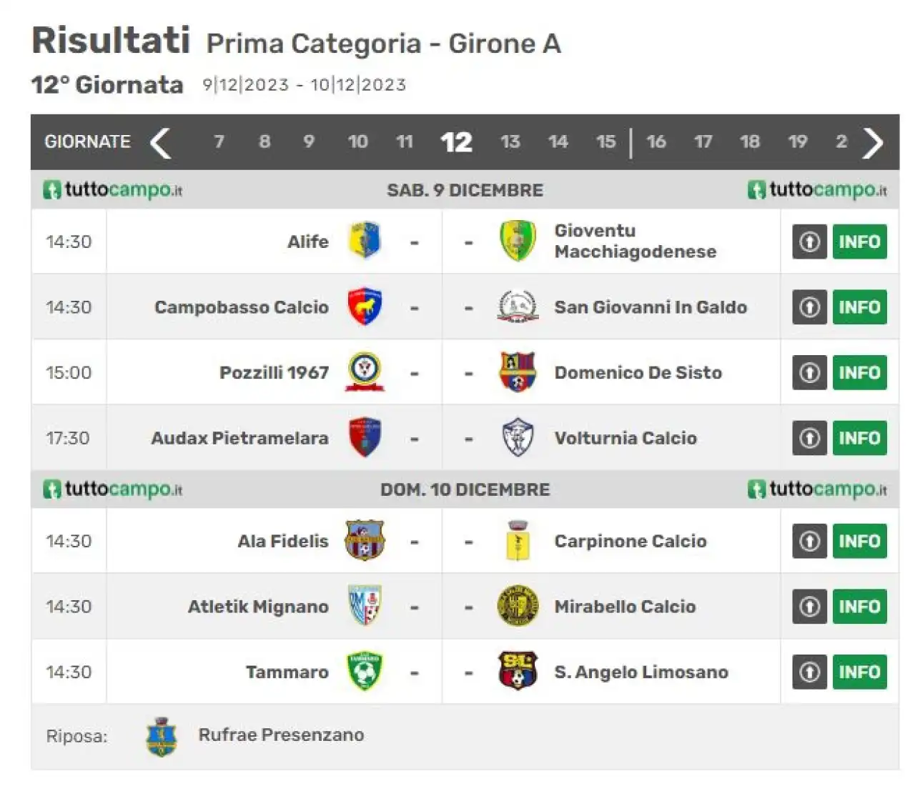Open the Audax Pietramelara team link
The image size is (915, 791).
coord(239,438)
